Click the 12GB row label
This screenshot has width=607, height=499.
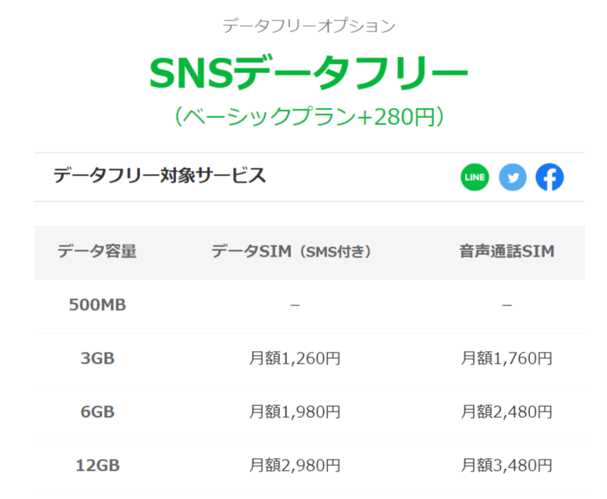[97, 465]
